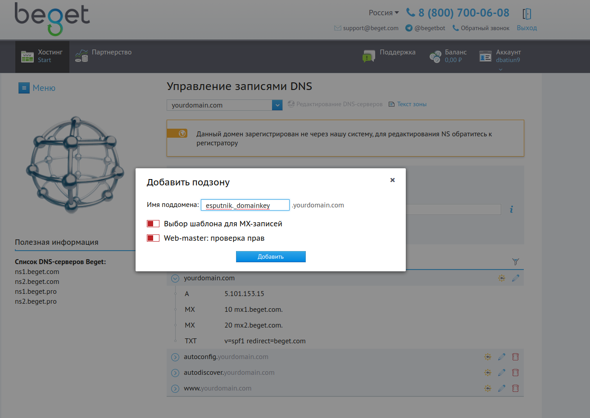Open settings gear for www subdomain
Viewport: 590px width, 418px height.
488,388
